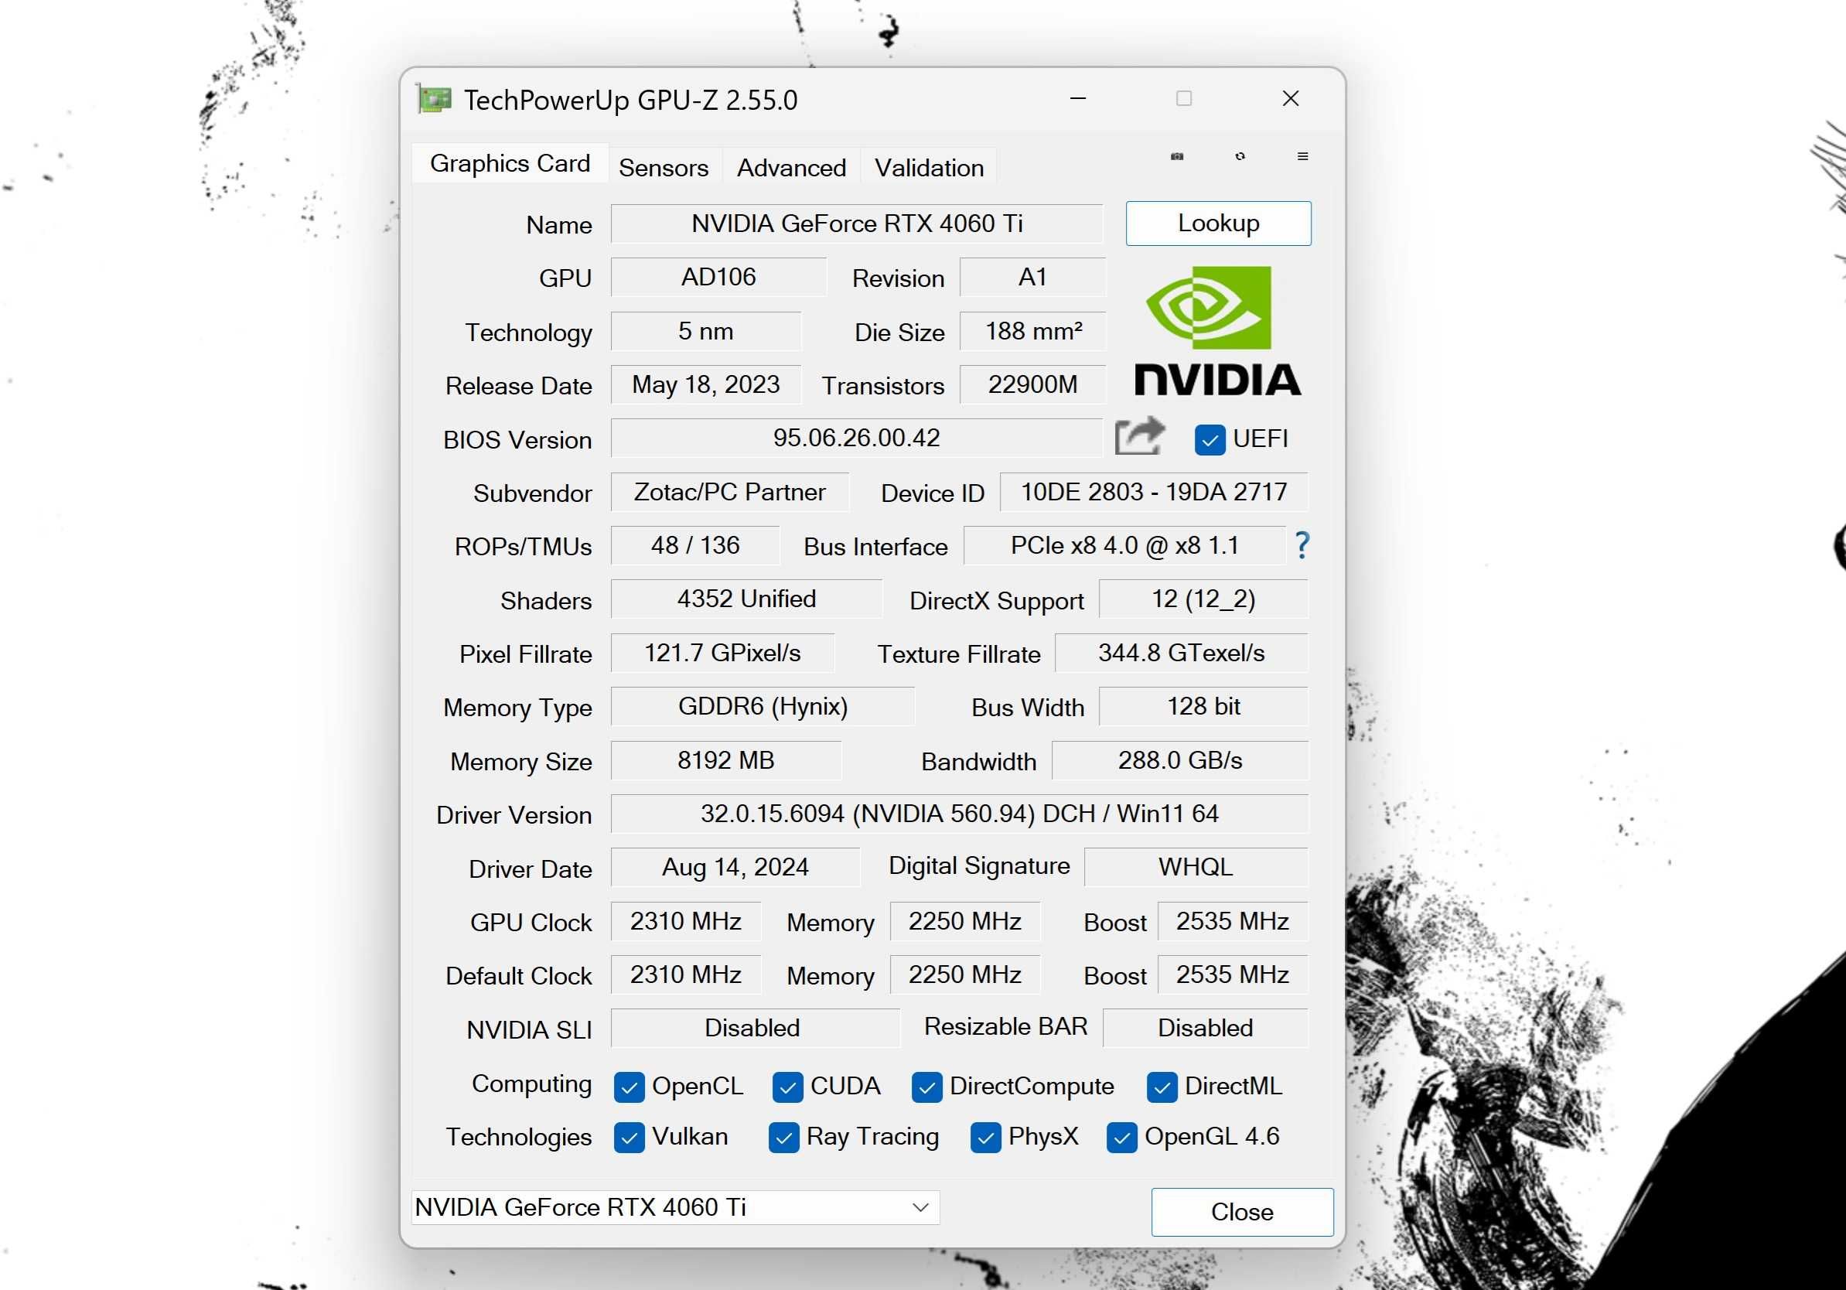
Task: Click the BIOS Version field 95.06.26.00.42
Action: point(856,438)
